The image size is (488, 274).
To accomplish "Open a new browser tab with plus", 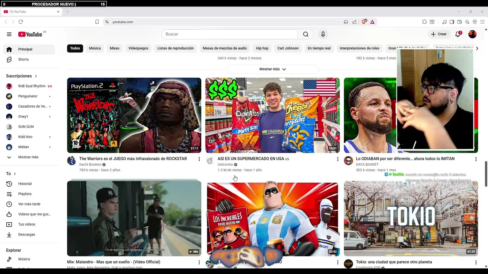I will click(x=67, y=12).
